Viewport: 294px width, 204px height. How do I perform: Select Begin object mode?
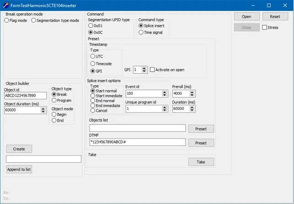[54, 115]
